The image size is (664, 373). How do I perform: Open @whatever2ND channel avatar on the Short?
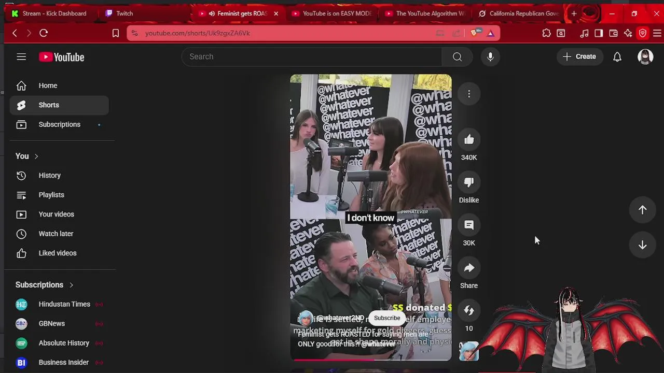[x=306, y=318]
